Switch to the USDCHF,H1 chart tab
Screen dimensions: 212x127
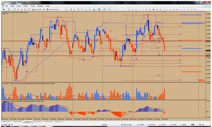click(58, 122)
